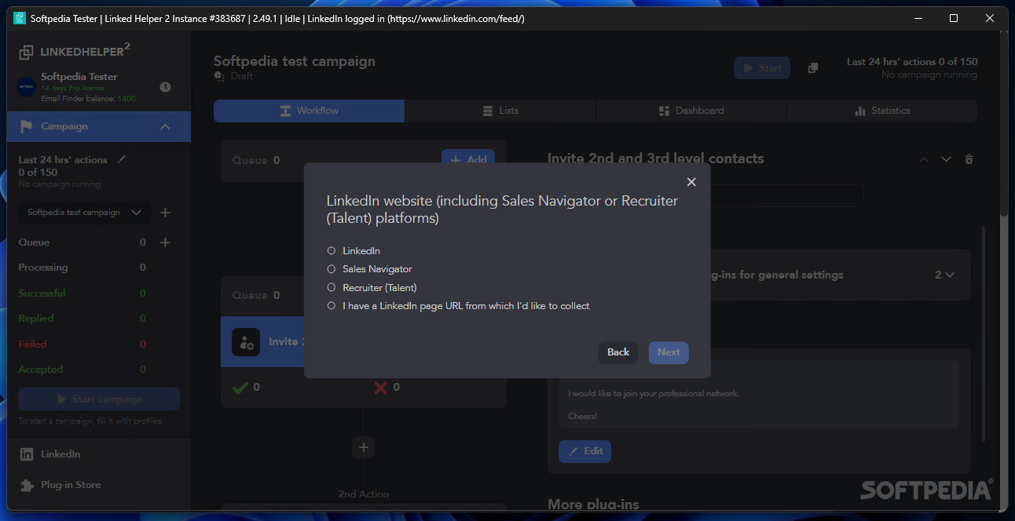The height and width of the screenshot is (521, 1015).
Task: Move the action up with arrow
Action: pos(924,159)
